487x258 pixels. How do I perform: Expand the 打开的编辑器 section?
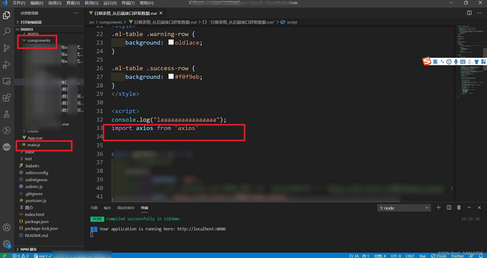[x=49, y=22]
